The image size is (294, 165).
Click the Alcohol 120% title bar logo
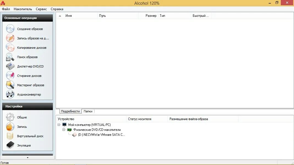coord(3,3)
